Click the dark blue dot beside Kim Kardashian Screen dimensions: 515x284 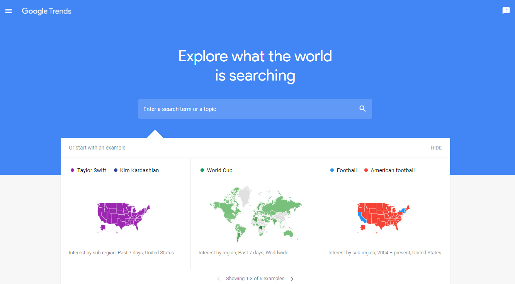tap(116, 170)
